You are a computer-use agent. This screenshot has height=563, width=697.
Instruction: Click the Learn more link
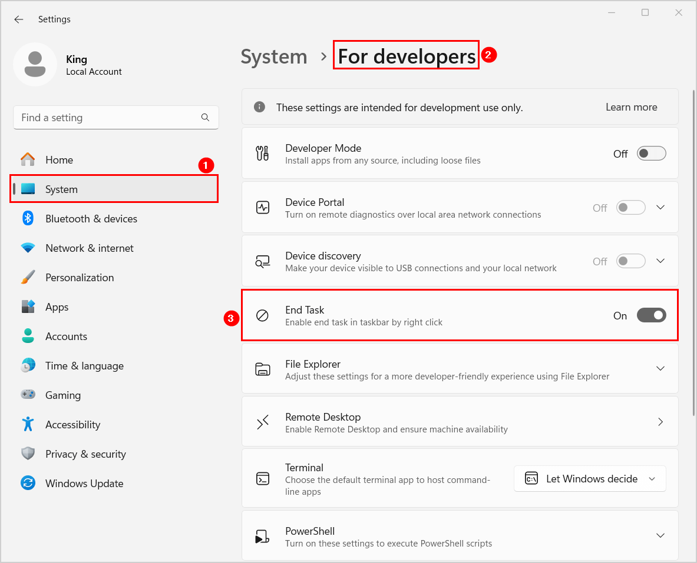coord(631,107)
